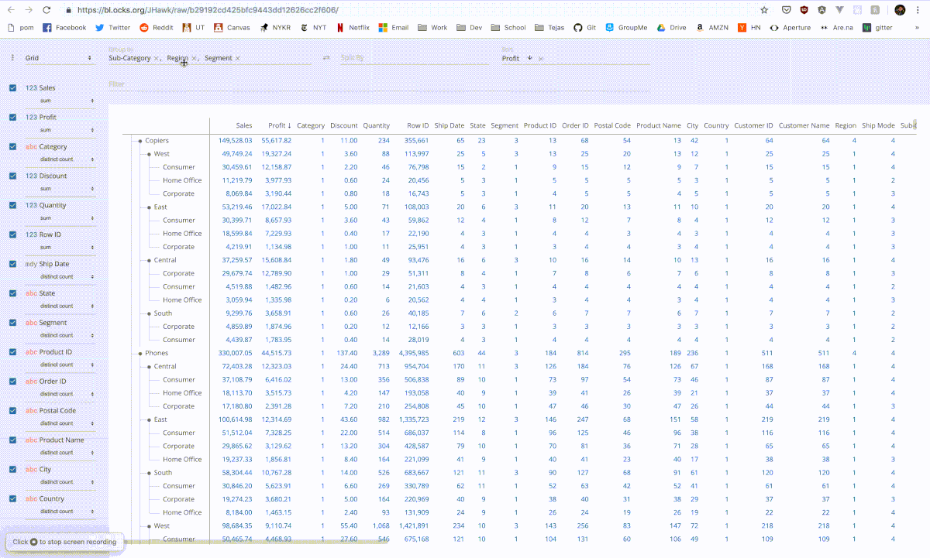Click the Quantity column header
Viewport: 930px width, 558px height.
376,125
